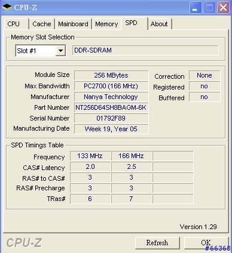The height and width of the screenshot is (253, 232).
Task: Click the Manufacturing Date label
Action: (x=41, y=128)
